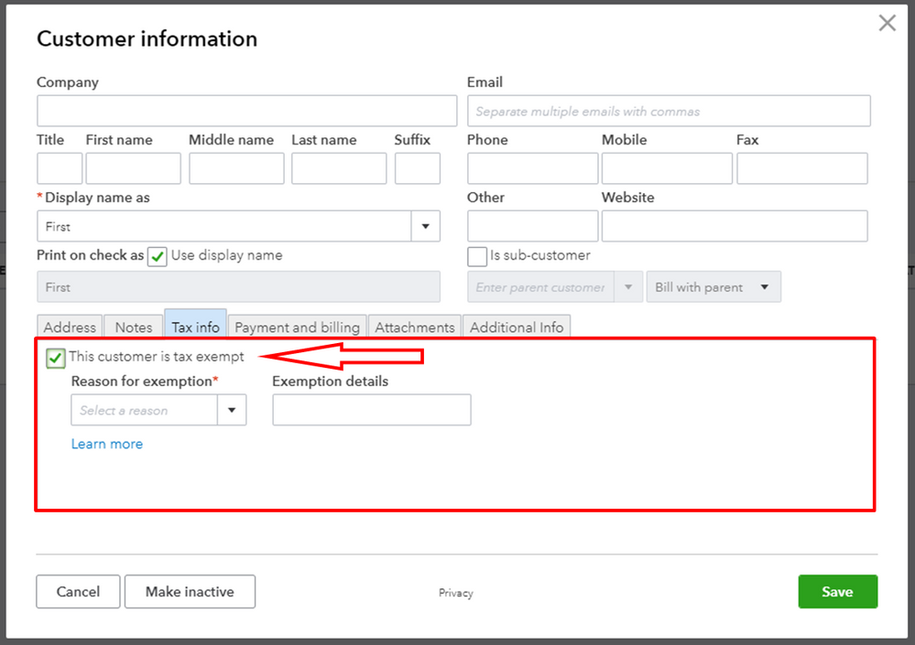The height and width of the screenshot is (645, 915).
Task: Enable the Is sub-customer checkbox
Action: tap(477, 257)
